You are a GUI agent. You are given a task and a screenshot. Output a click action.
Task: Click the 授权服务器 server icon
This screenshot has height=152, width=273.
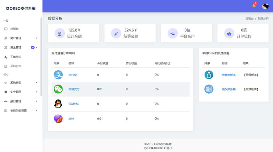209,89
